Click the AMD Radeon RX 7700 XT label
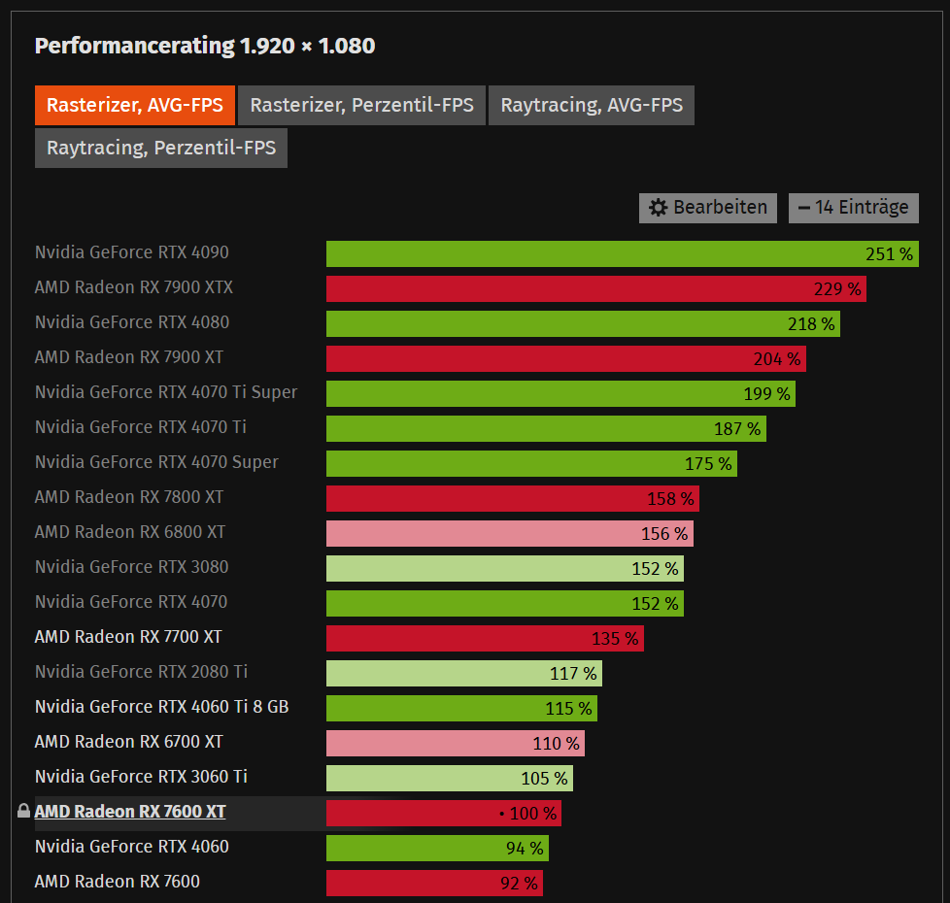 128,637
